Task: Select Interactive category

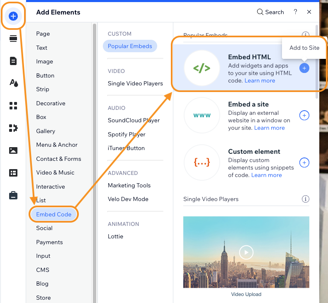Action: [51, 187]
